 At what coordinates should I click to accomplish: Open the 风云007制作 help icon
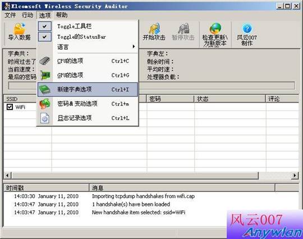pyautogui.click(x=247, y=29)
